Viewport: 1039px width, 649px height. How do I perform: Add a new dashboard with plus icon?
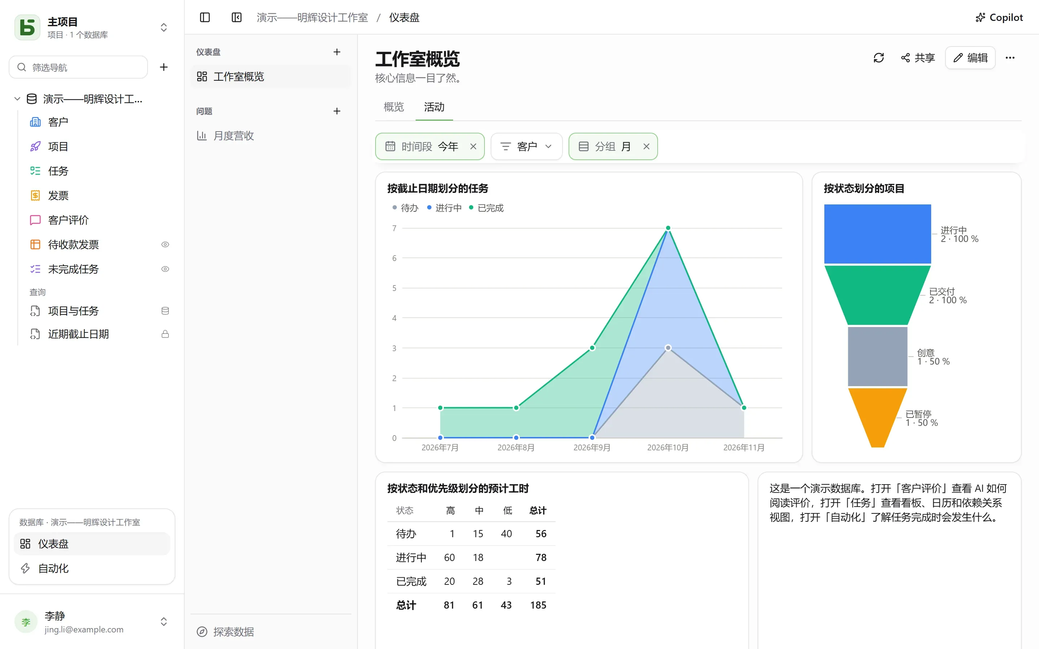337,52
